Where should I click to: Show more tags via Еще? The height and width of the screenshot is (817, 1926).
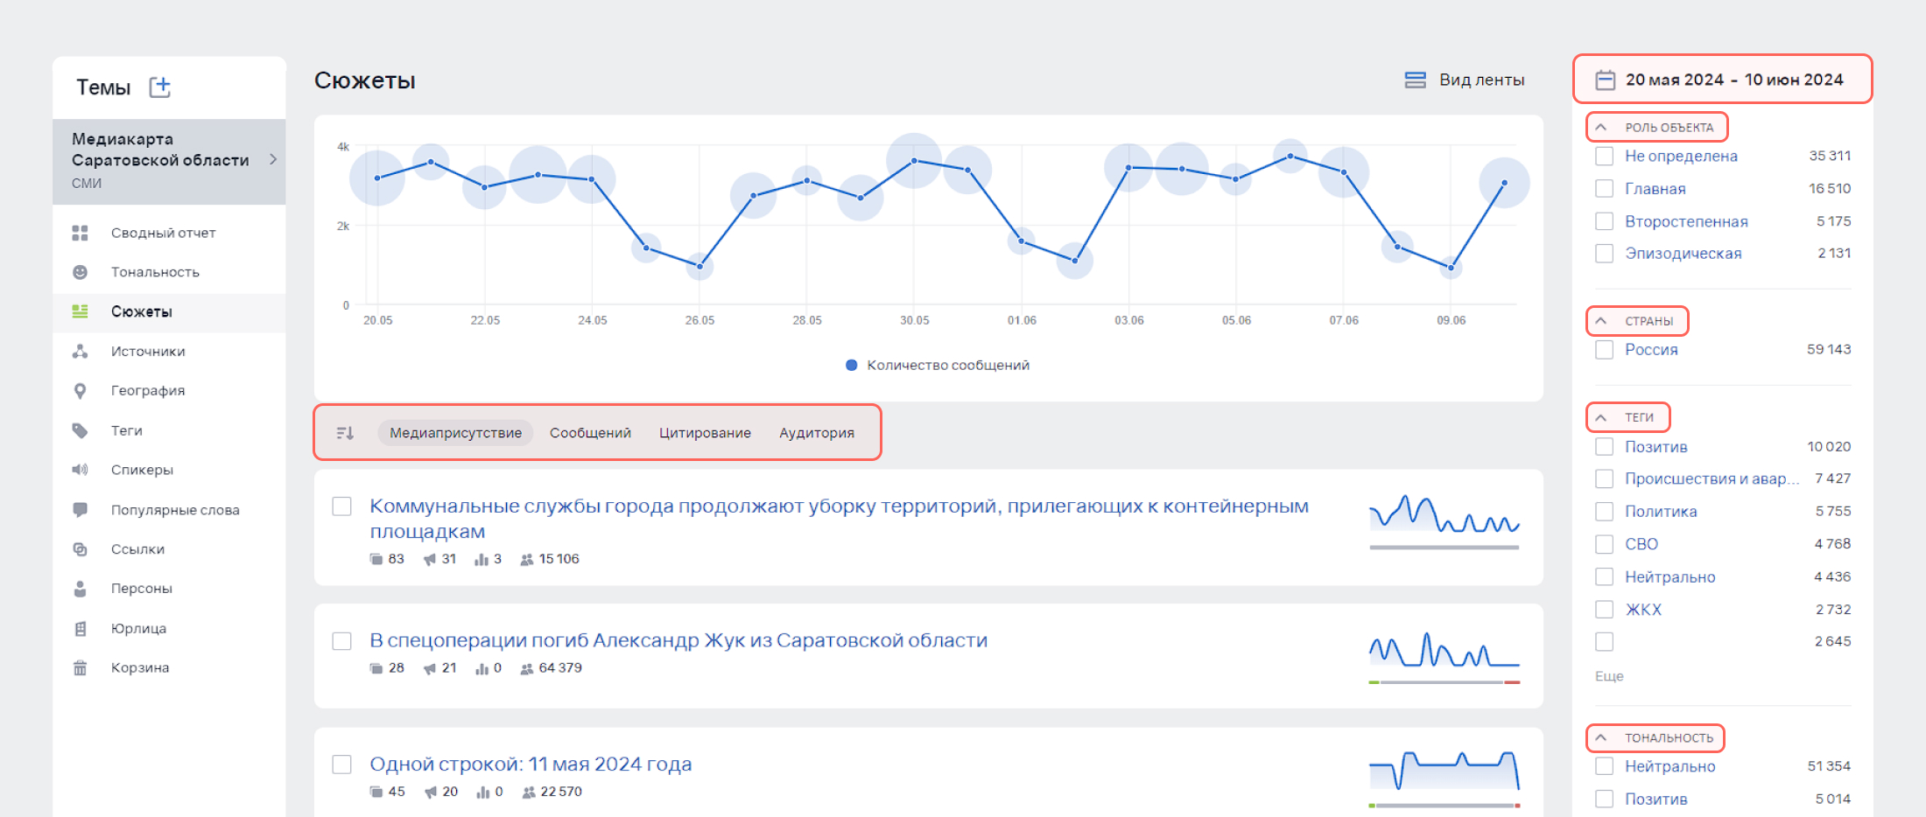(x=1609, y=676)
